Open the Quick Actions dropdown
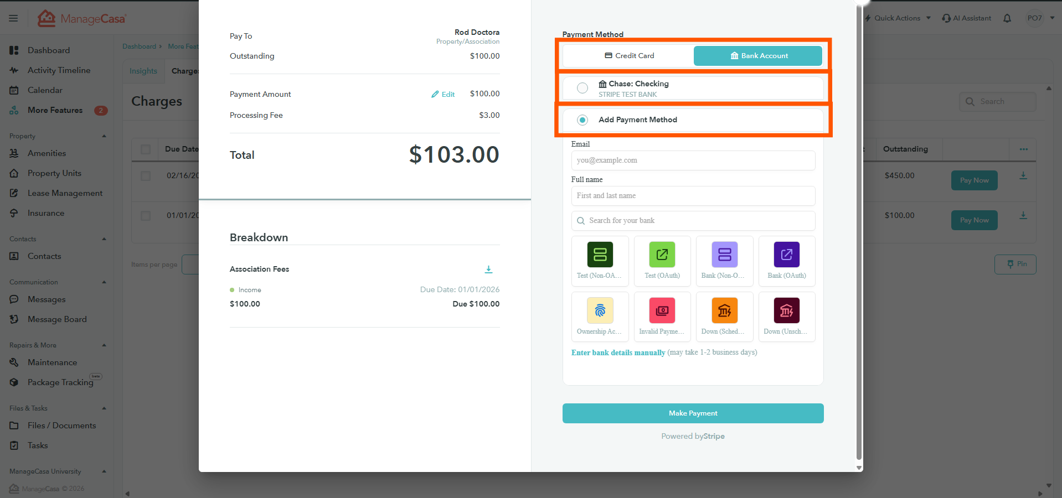1062x498 pixels. click(898, 18)
